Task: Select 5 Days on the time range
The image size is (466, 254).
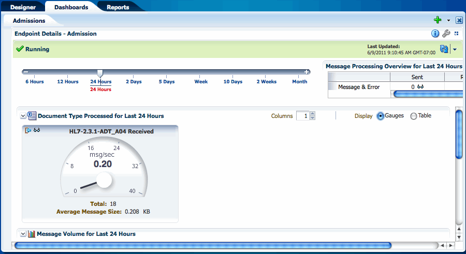Action: pos(167,81)
